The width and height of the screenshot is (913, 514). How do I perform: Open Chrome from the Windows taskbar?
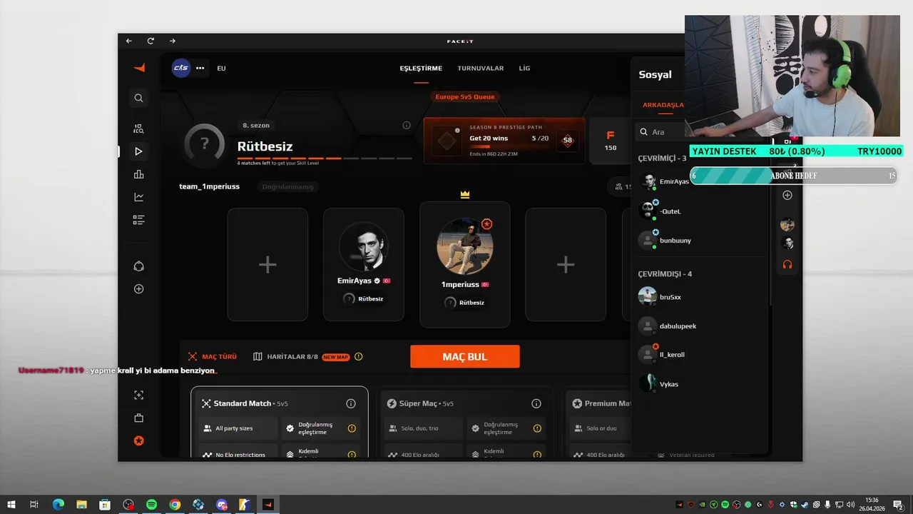tap(175, 505)
